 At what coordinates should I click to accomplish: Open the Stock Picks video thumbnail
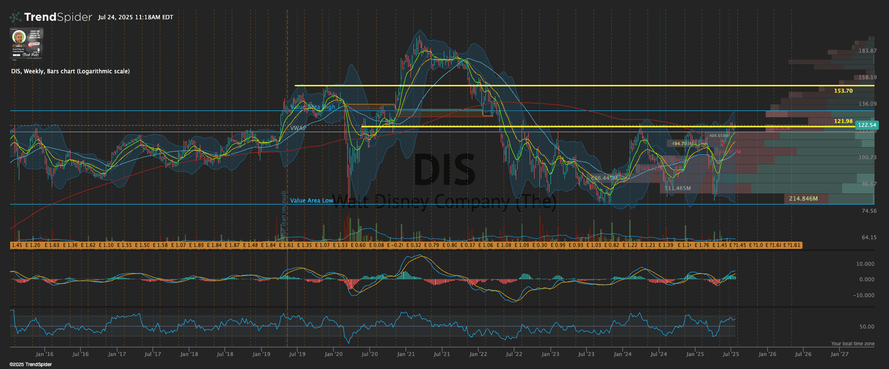pyautogui.click(x=27, y=43)
